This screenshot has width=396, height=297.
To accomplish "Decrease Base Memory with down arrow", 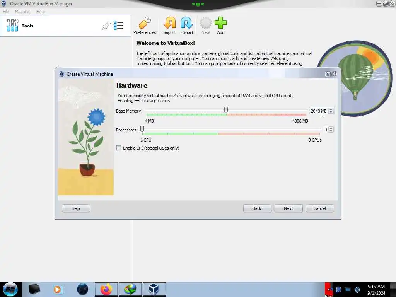I will coord(331,113).
